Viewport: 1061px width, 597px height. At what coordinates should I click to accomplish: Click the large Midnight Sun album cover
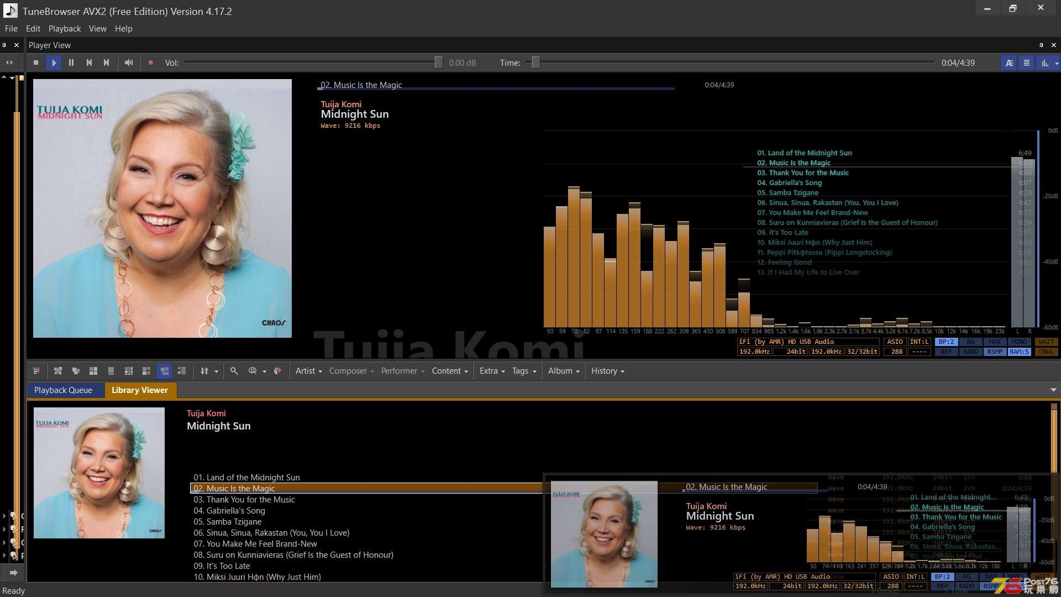162,208
